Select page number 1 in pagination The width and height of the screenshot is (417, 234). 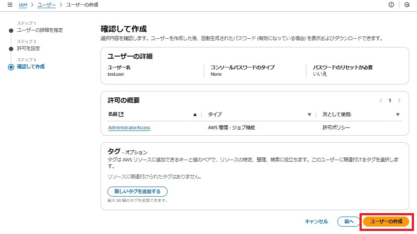coord(390,100)
